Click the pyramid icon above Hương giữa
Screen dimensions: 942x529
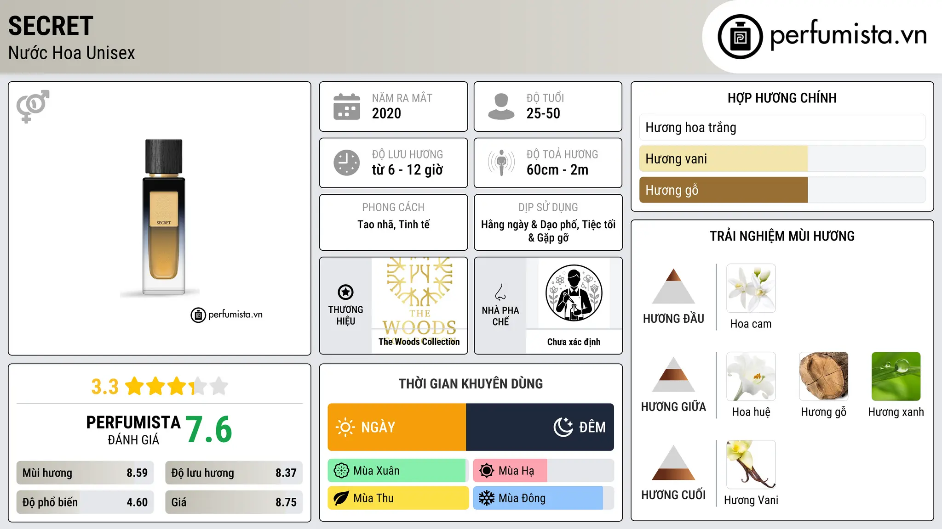pyautogui.click(x=673, y=374)
